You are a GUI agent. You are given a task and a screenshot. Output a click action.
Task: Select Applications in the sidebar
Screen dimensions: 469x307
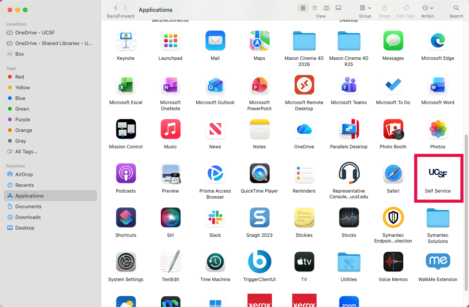pyautogui.click(x=50, y=196)
